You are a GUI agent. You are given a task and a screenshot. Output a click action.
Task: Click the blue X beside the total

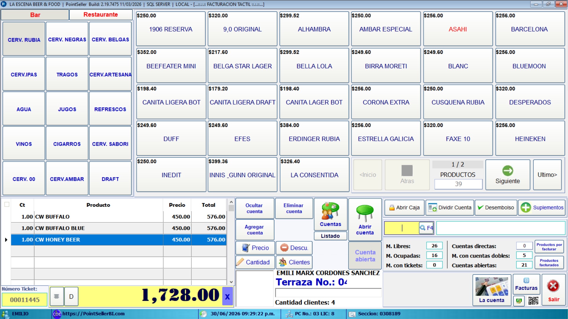coord(227,296)
